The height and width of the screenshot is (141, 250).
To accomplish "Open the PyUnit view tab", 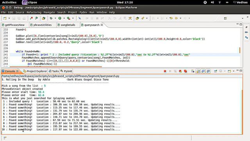I will 68,71.
